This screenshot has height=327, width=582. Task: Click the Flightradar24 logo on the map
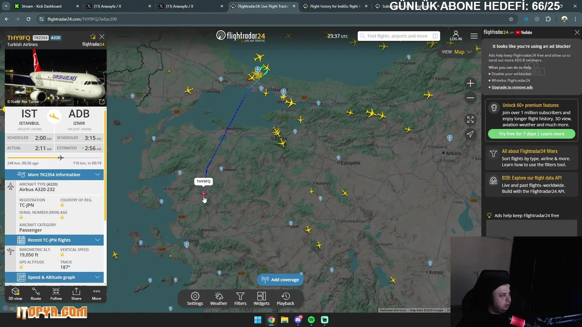(241, 36)
